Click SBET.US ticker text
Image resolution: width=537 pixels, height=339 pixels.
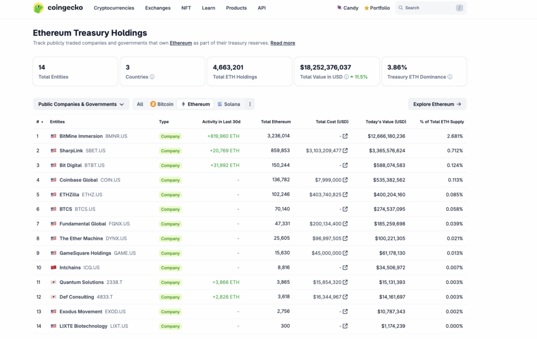(x=95, y=151)
